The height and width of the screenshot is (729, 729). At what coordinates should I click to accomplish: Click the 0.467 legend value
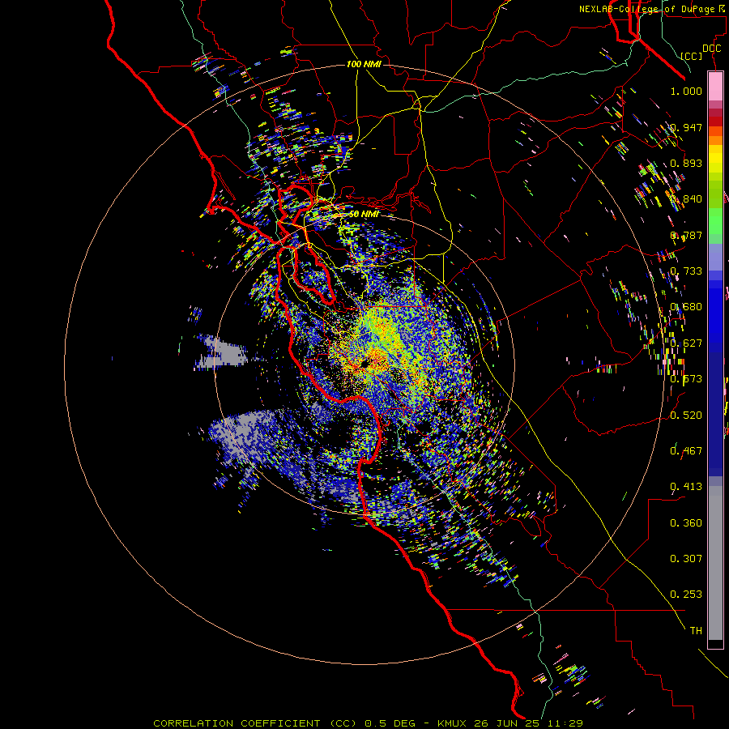[686, 451]
